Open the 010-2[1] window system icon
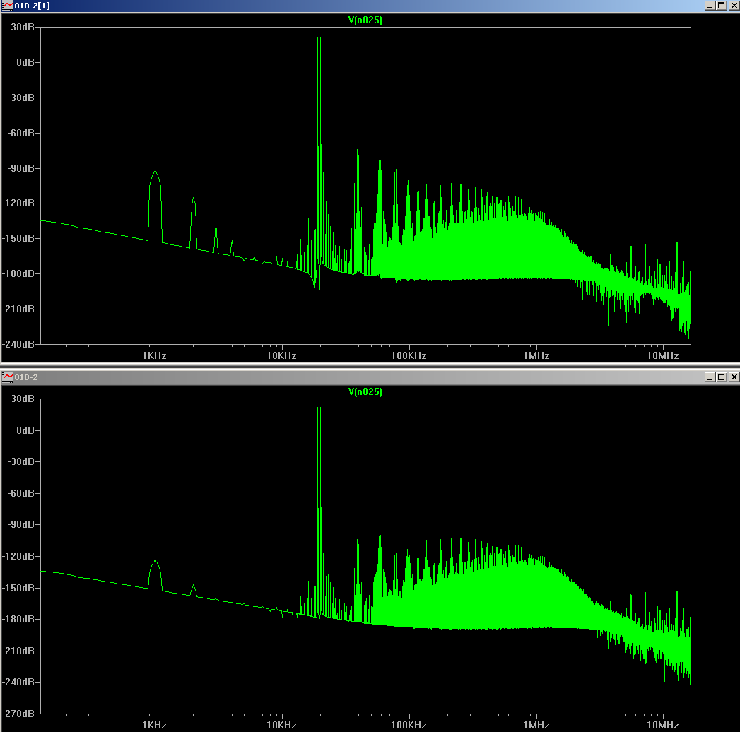Image resolution: width=740 pixels, height=732 pixels. click(8, 6)
